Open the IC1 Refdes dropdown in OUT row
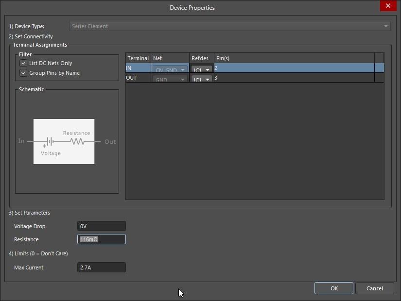This screenshot has height=301, width=401. click(x=202, y=79)
